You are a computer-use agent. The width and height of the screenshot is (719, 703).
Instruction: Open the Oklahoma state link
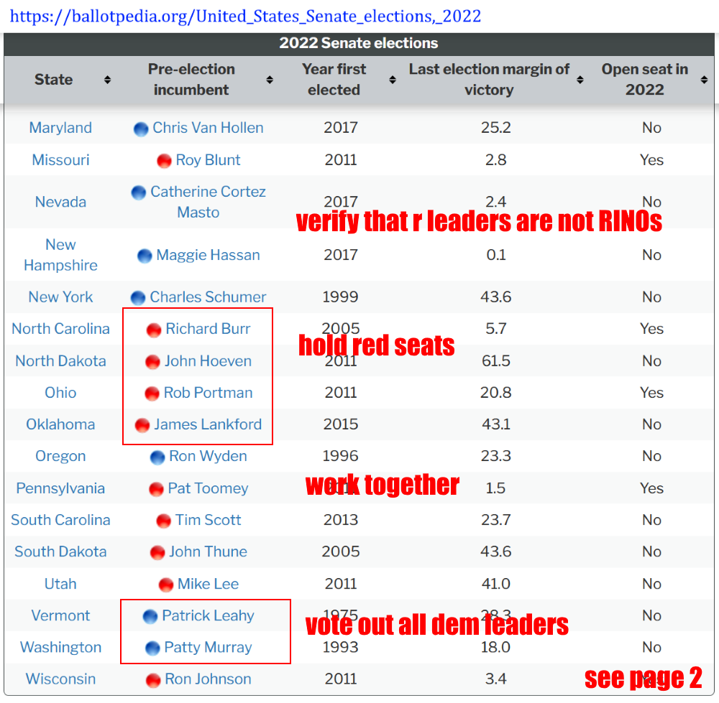[60, 424]
